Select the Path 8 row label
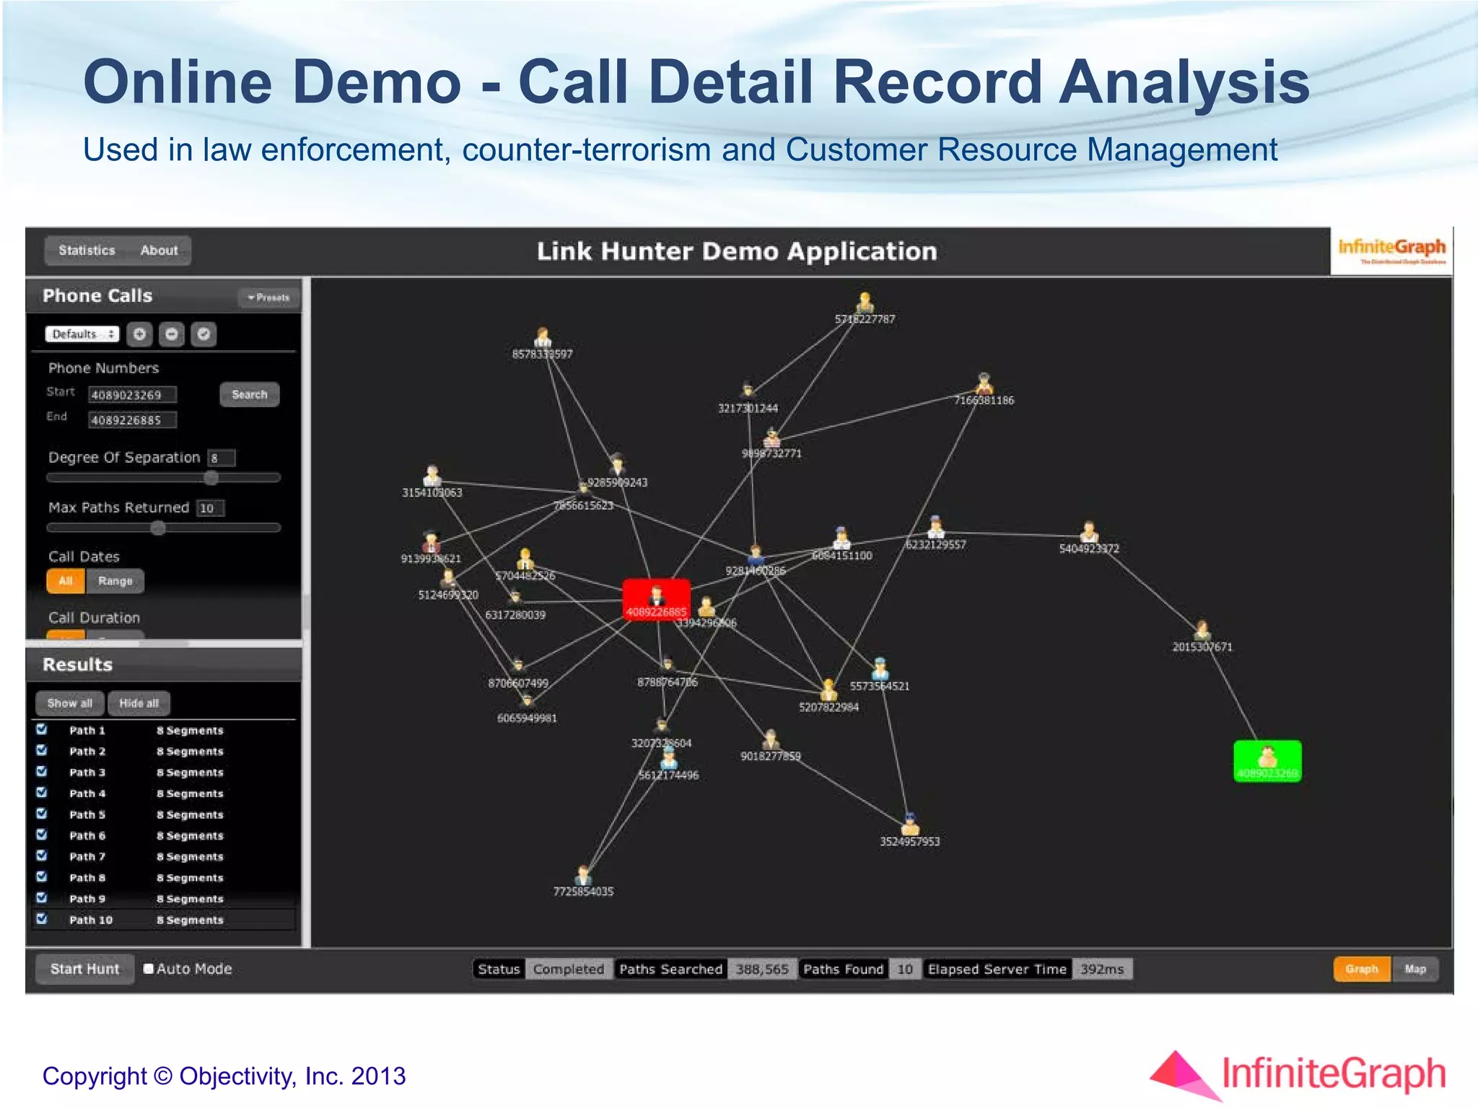The width and height of the screenshot is (1478, 1109). pos(87,877)
